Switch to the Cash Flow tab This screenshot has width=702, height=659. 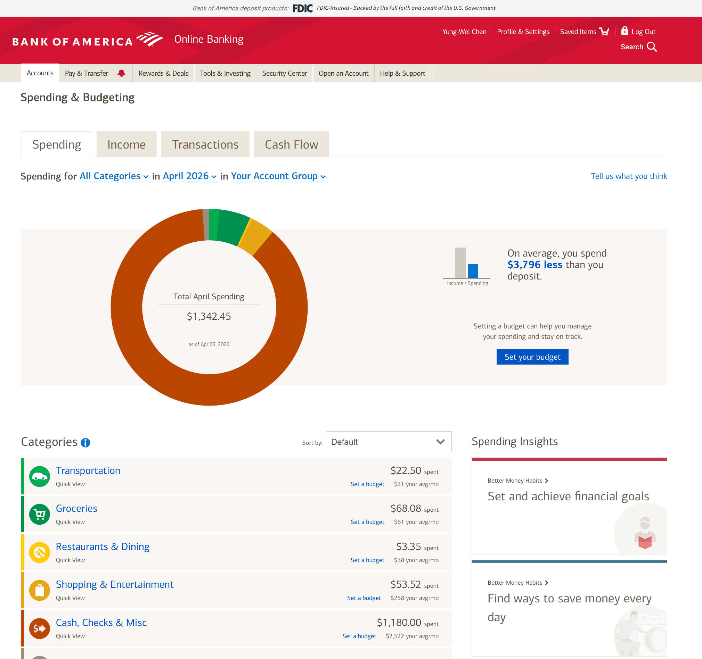291,145
